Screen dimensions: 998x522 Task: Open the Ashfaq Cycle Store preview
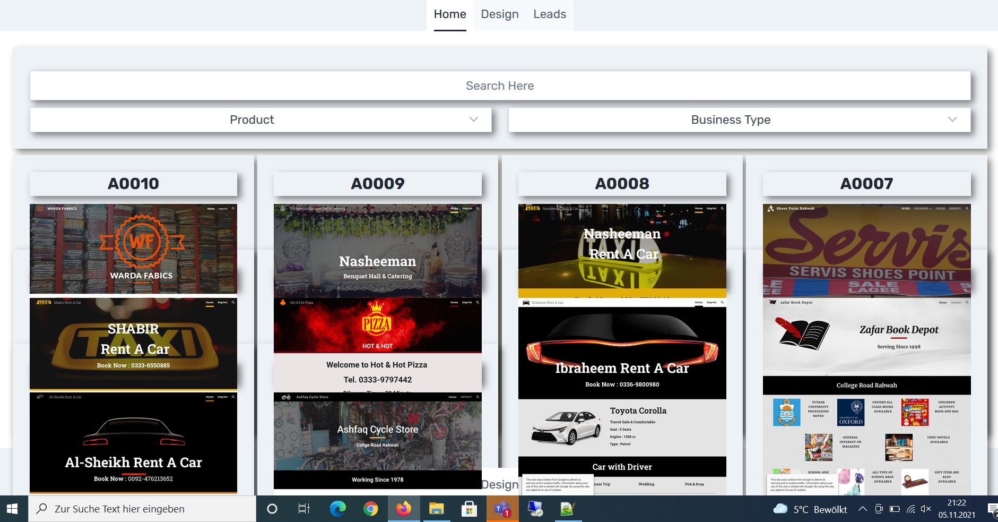coord(378,441)
